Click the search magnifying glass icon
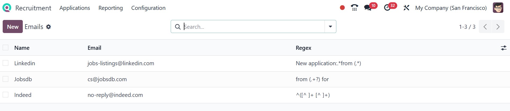 (178, 27)
